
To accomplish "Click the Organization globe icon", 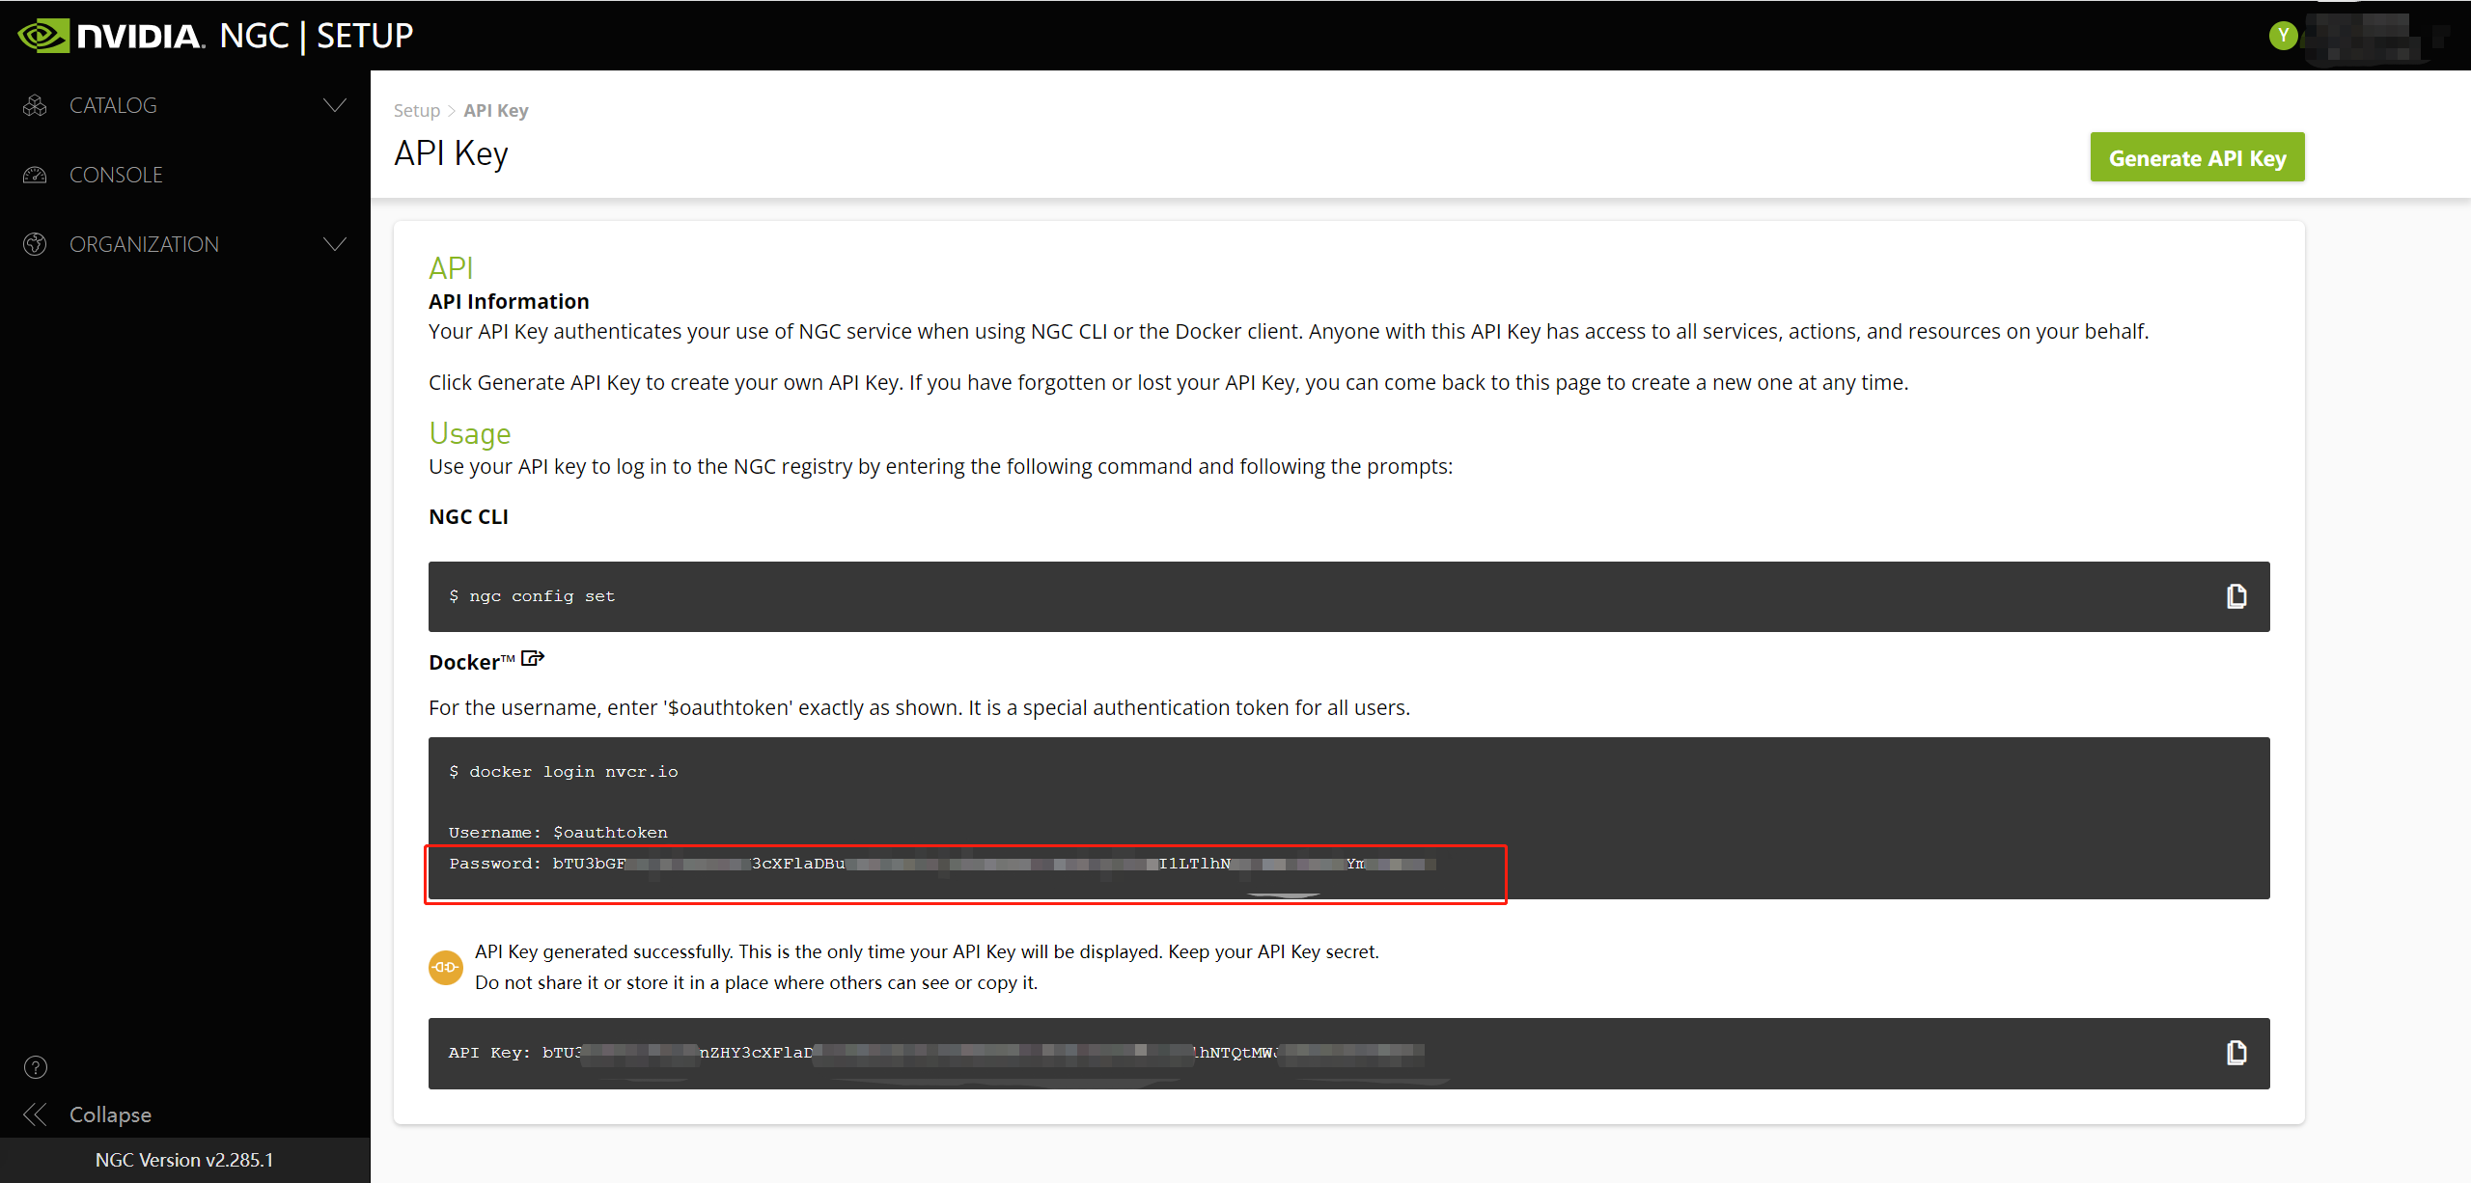I will 35,244.
